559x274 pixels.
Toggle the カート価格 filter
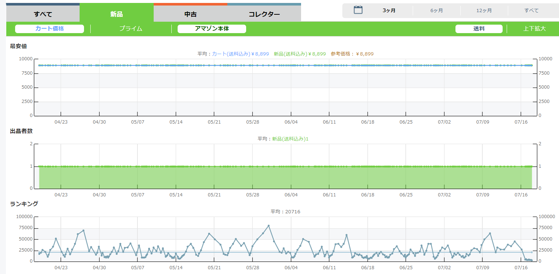click(49, 29)
